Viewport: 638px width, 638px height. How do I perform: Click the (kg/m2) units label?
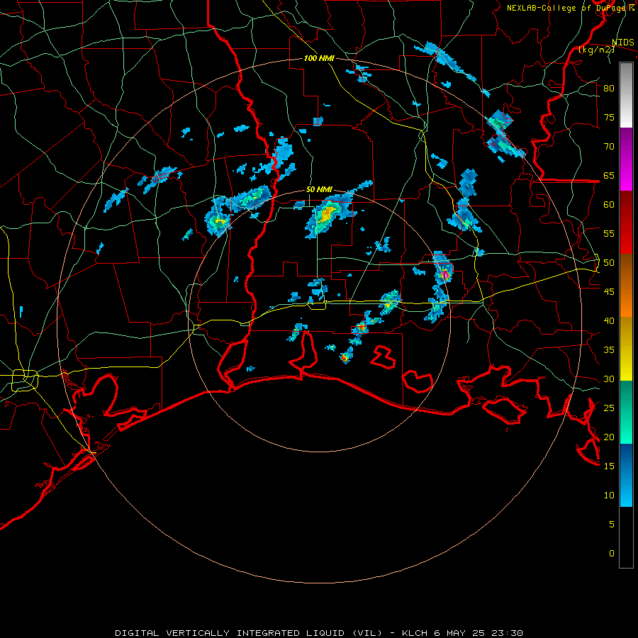tap(596, 50)
